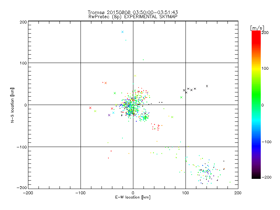280x210 pixels.
Task: Click the colorbar '100' tick label
Action: tap(265, 68)
